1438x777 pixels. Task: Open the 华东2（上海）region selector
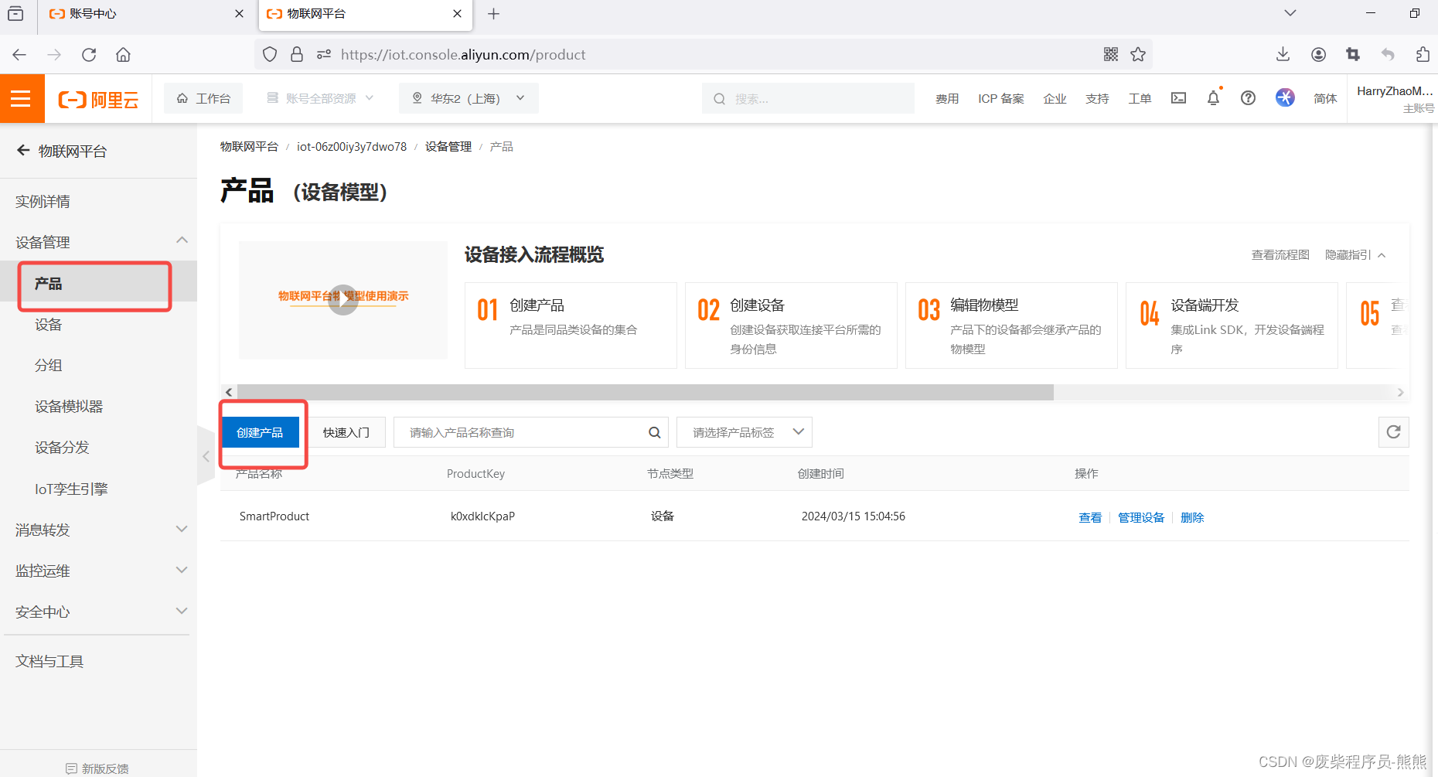click(468, 98)
